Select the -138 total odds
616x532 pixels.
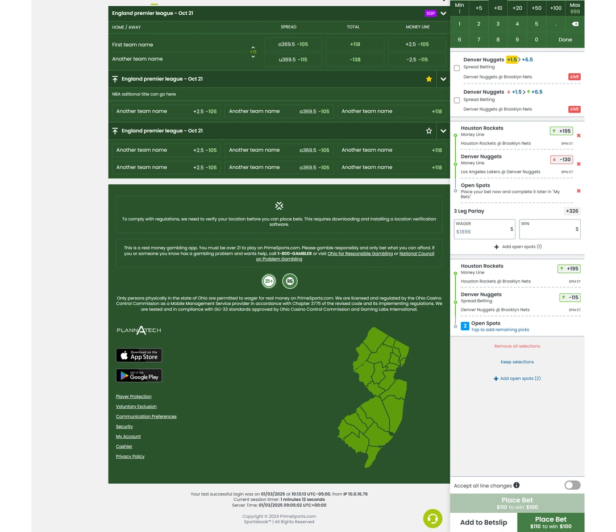355,60
